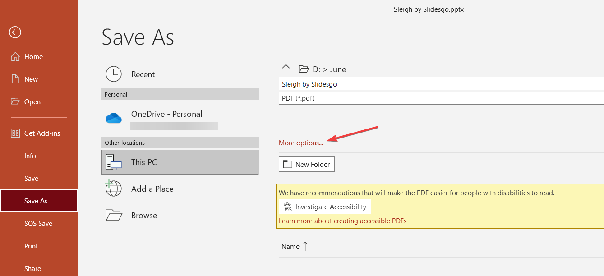Click the Get Add-ins grid icon
Viewport: 604px width, 276px height.
pos(15,133)
